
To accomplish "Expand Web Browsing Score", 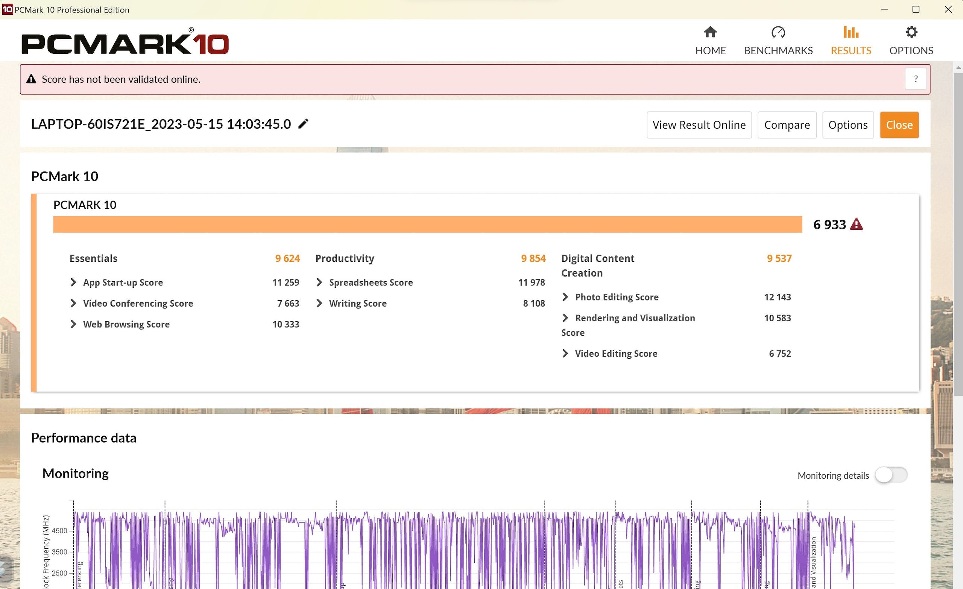I will click(73, 324).
